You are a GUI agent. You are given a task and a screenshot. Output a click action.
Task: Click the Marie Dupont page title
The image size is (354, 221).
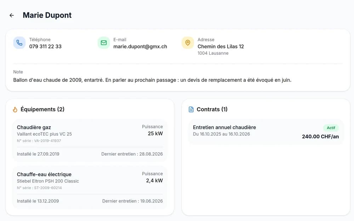click(47, 15)
